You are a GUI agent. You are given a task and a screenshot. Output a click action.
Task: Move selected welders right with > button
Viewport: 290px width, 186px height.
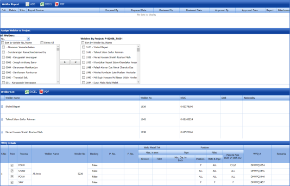(x=64, y=62)
